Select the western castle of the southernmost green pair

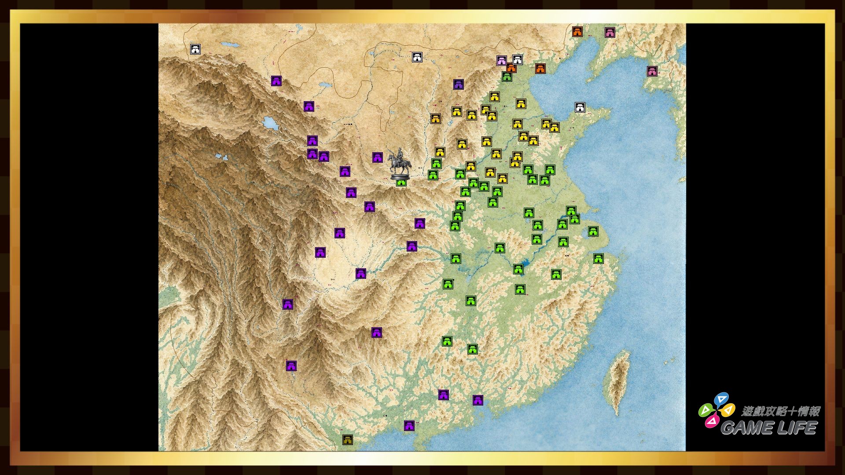point(447,341)
